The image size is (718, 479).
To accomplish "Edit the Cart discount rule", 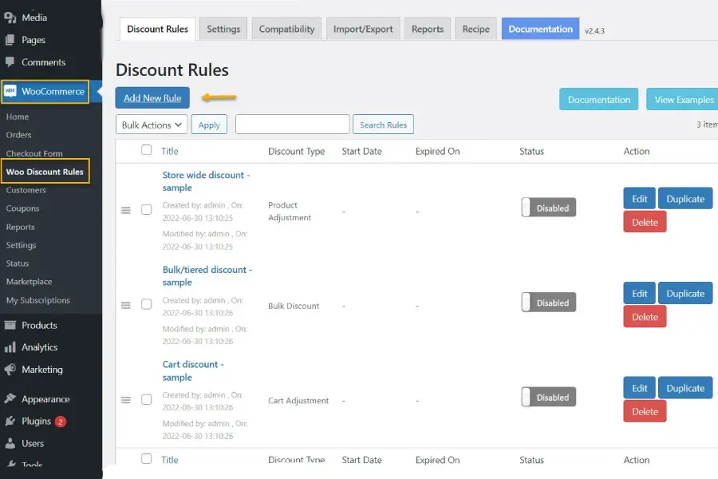I will (x=639, y=388).
